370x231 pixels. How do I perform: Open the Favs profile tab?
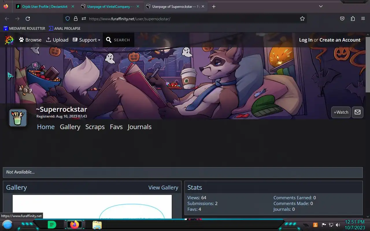(x=116, y=127)
